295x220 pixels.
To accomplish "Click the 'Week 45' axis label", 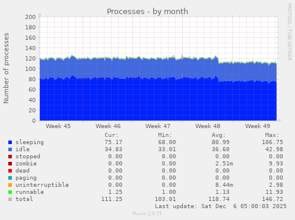I will 58,126.
